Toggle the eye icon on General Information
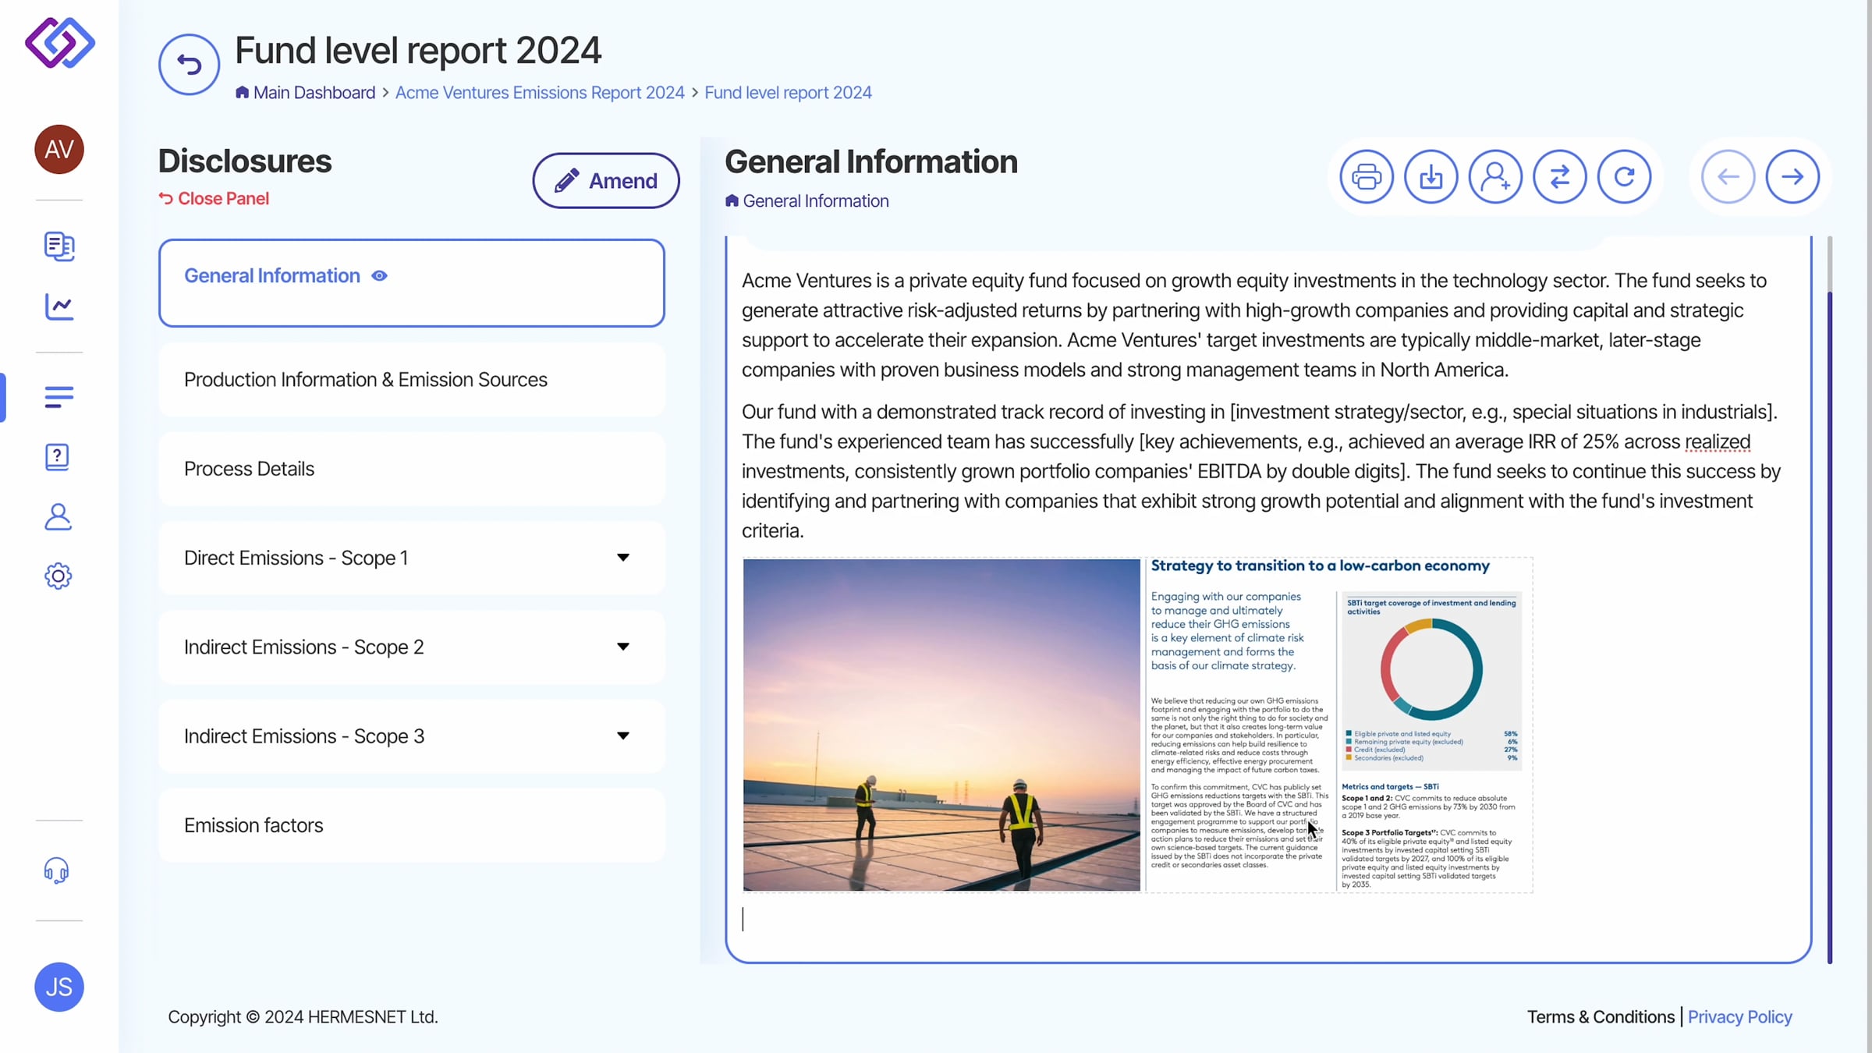This screenshot has width=1872, height=1053. click(379, 276)
